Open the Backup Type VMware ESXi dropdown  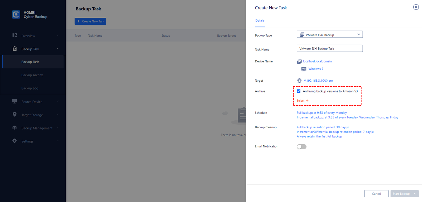pos(330,35)
